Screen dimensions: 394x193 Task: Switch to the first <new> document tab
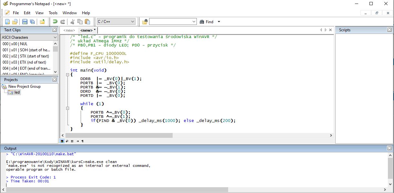coord(69,30)
